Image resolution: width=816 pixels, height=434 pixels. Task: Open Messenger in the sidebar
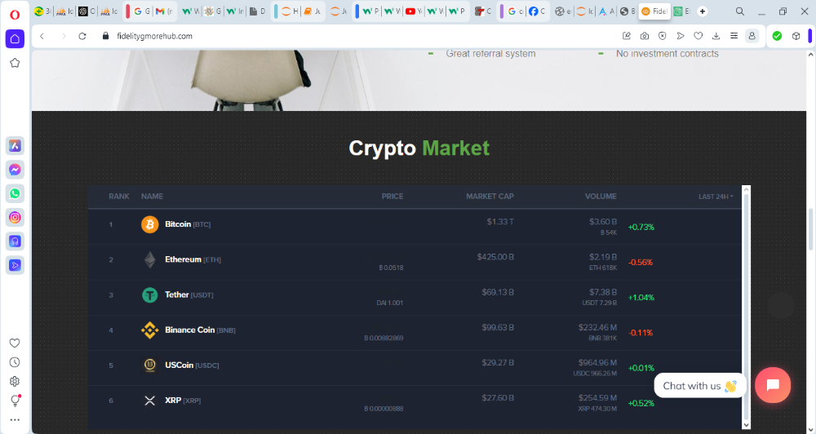[15, 170]
